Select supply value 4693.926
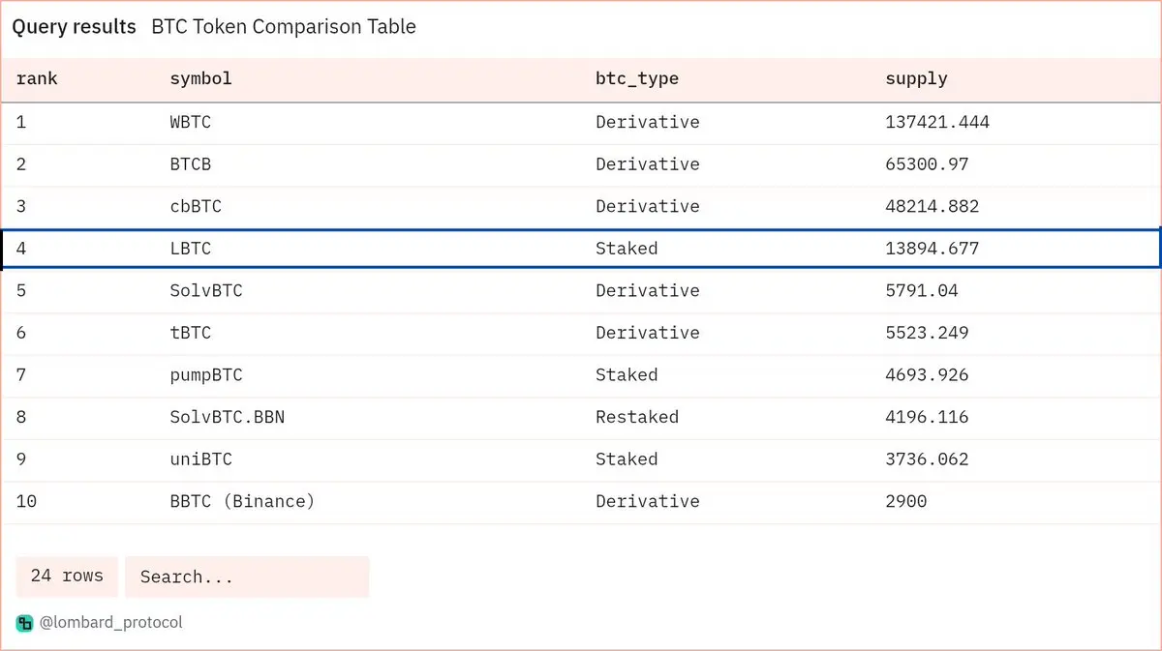The width and height of the screenshot is (1162, 651). pyautogui.click(x=927, y=375)
